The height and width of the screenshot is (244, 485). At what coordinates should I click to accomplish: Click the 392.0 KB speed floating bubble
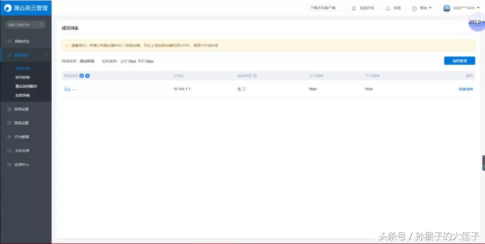pyautogui.click(x=476, y=22)
